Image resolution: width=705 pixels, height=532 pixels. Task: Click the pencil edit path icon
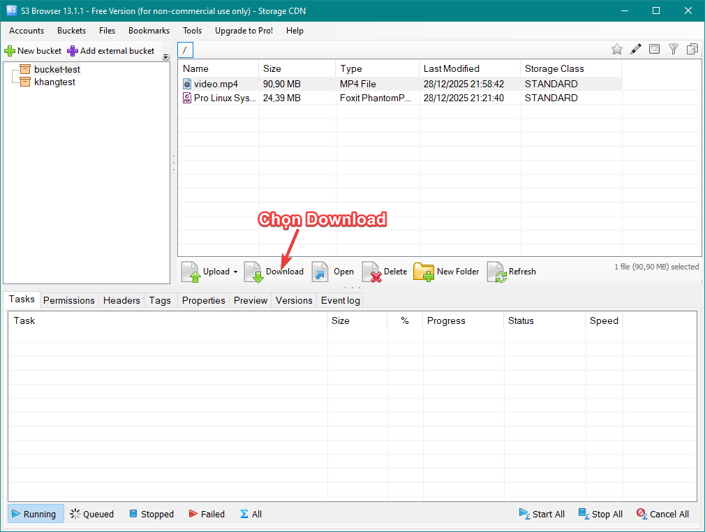pos(636,49)
